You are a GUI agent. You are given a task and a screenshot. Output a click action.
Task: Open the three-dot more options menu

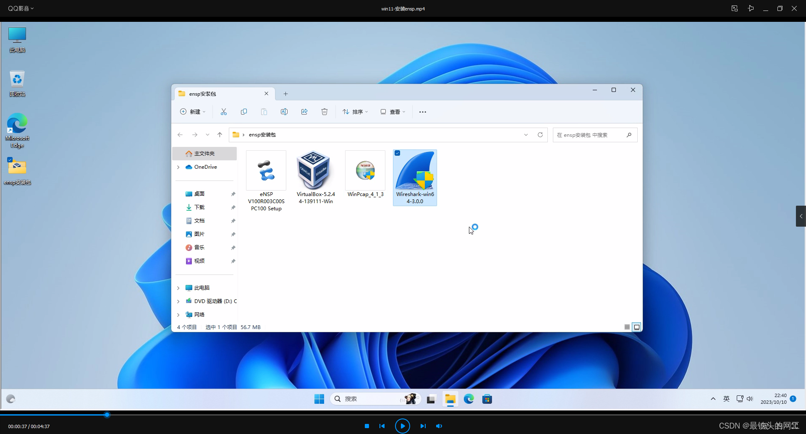pos(423,112)
